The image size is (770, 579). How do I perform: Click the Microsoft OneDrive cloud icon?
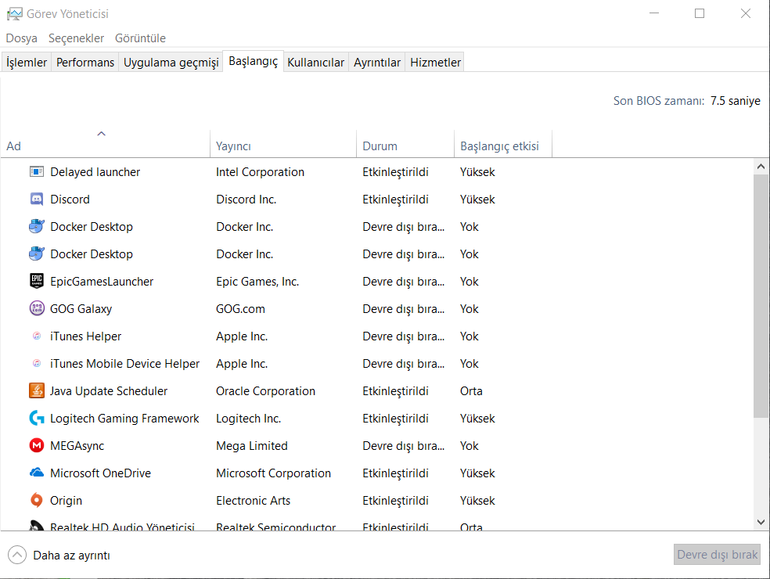coord(37,473)
